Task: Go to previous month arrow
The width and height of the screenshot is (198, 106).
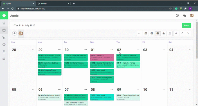Action: click(182, 33)
